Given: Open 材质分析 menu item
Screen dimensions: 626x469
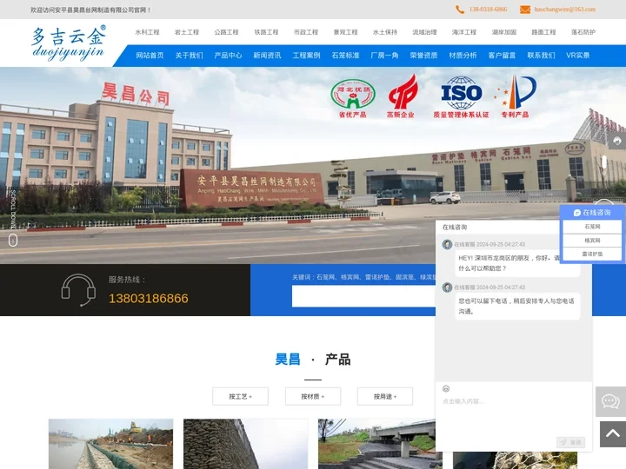Looking at the screenshot, I should [463, 56].
